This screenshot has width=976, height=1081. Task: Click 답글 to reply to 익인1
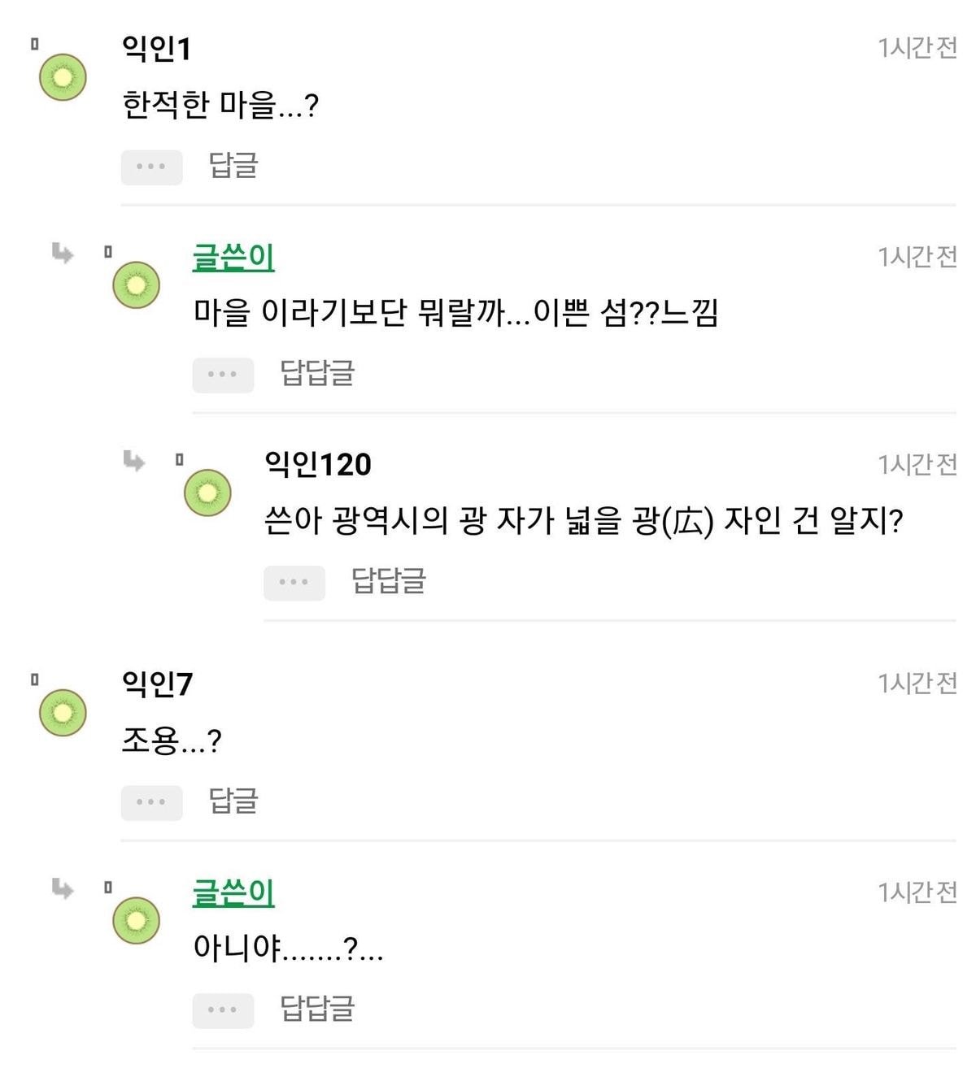tap(233, 166)
